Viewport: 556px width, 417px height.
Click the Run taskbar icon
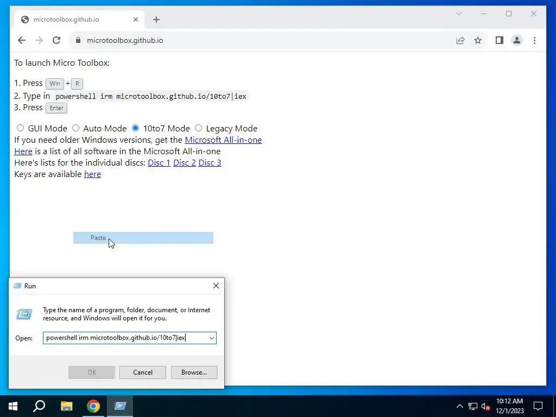120,406
